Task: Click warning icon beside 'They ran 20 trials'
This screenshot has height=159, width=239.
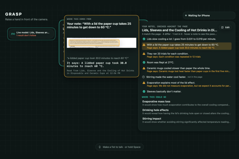Action: [x=144, y=54]
